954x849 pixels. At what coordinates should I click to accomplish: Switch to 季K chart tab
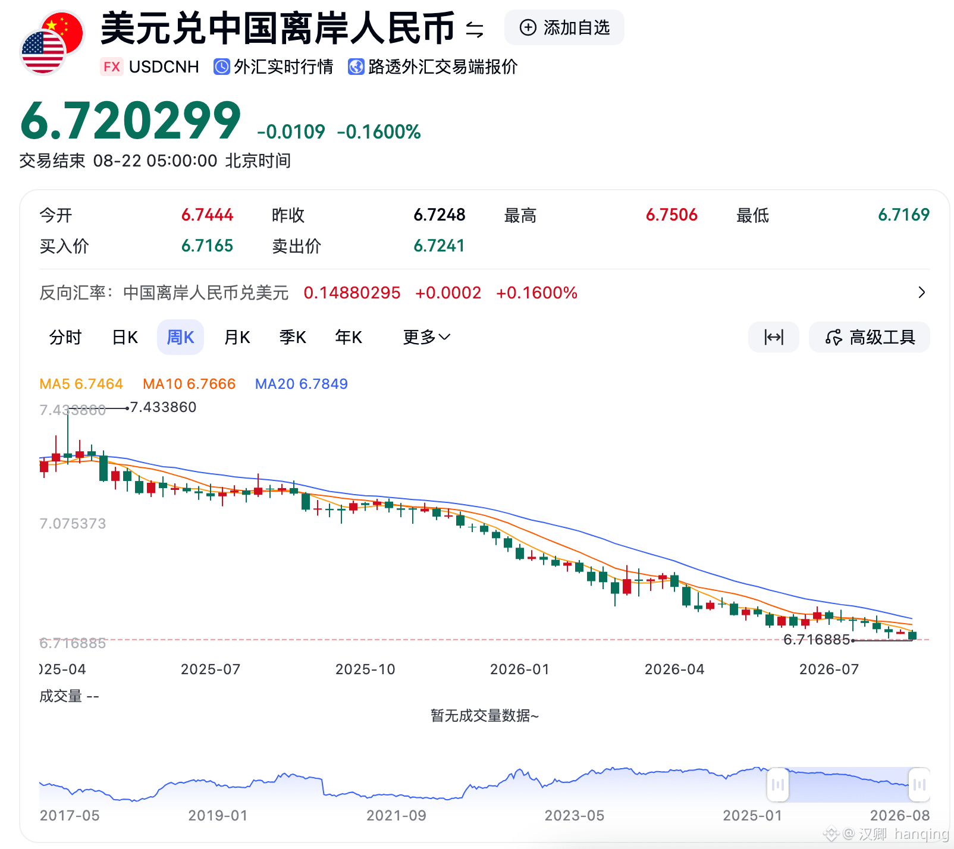(293, 337)
